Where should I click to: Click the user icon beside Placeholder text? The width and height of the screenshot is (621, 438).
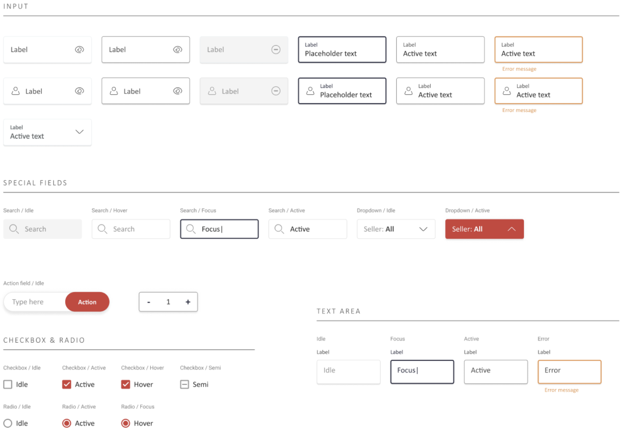(310, 91)
